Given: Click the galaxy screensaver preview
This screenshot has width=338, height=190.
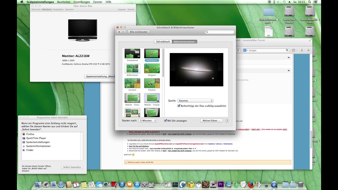Looking at the screenshot, I should click(196, 70).
